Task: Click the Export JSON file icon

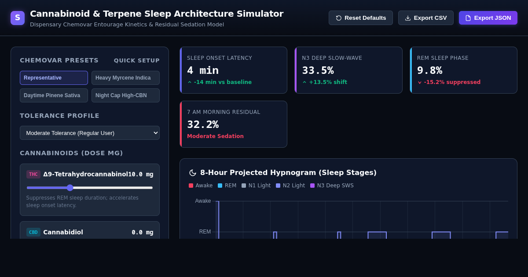Action: click(468, 18)
